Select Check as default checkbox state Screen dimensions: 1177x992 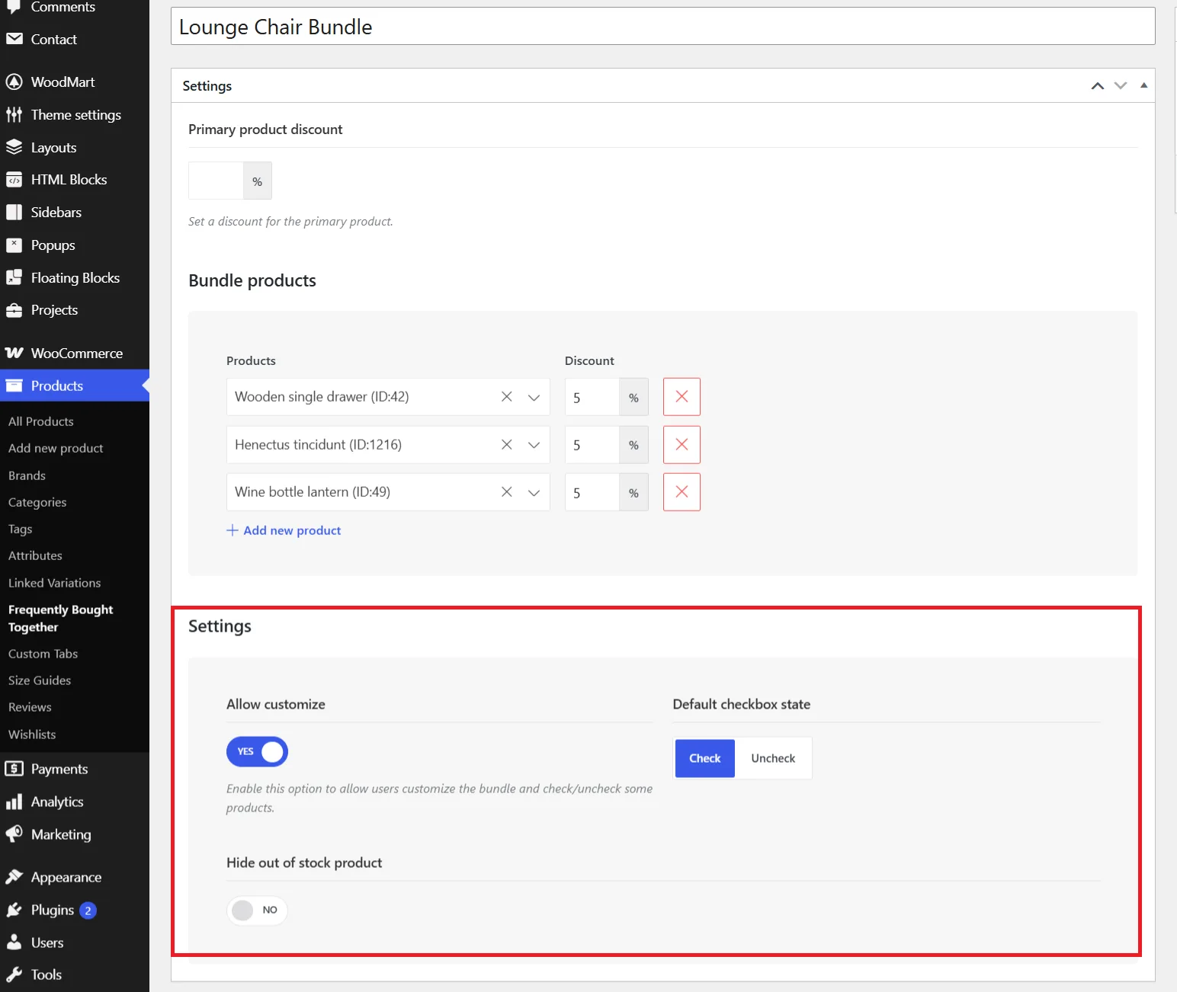coord(705,758)
